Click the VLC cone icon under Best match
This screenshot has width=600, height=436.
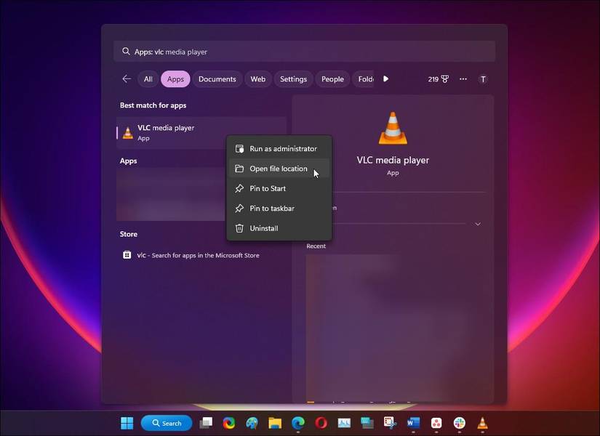[128, 132]
